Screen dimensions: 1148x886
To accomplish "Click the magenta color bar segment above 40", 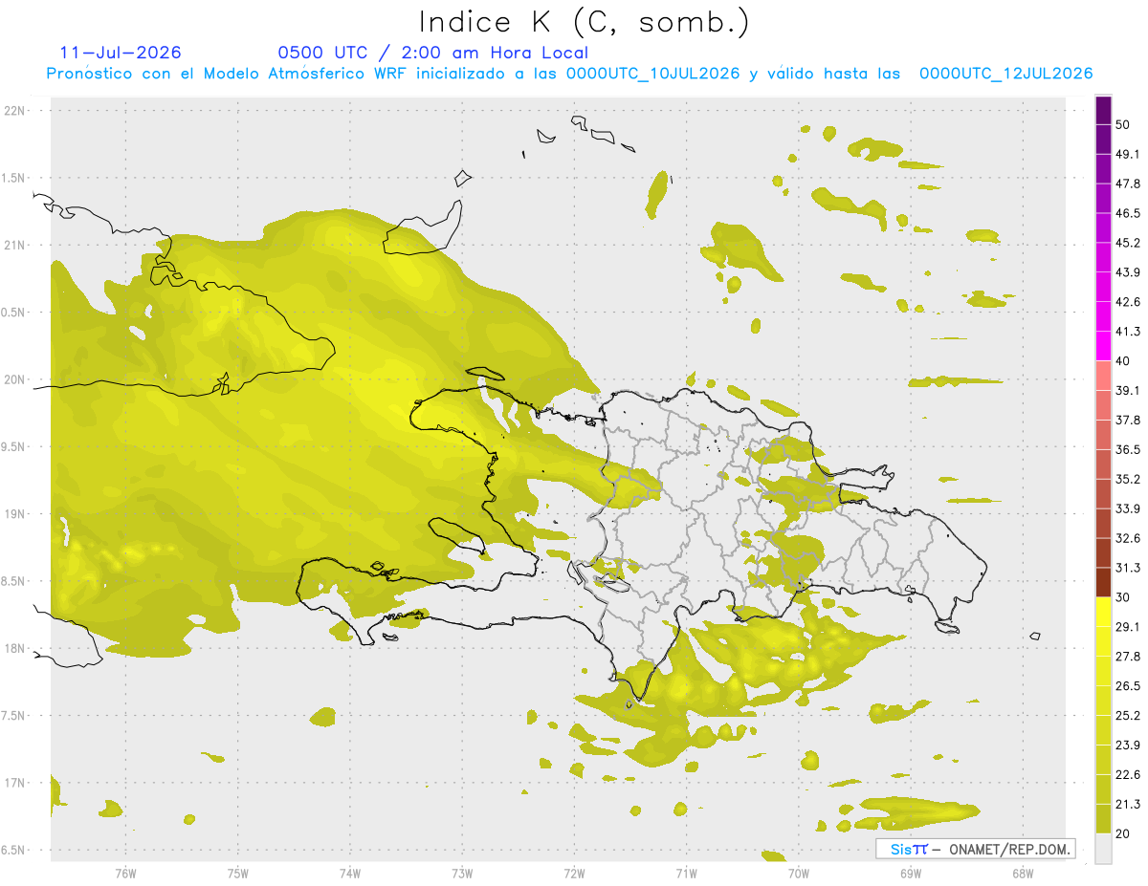I will pyautogui.click(x=1103, y=346).
